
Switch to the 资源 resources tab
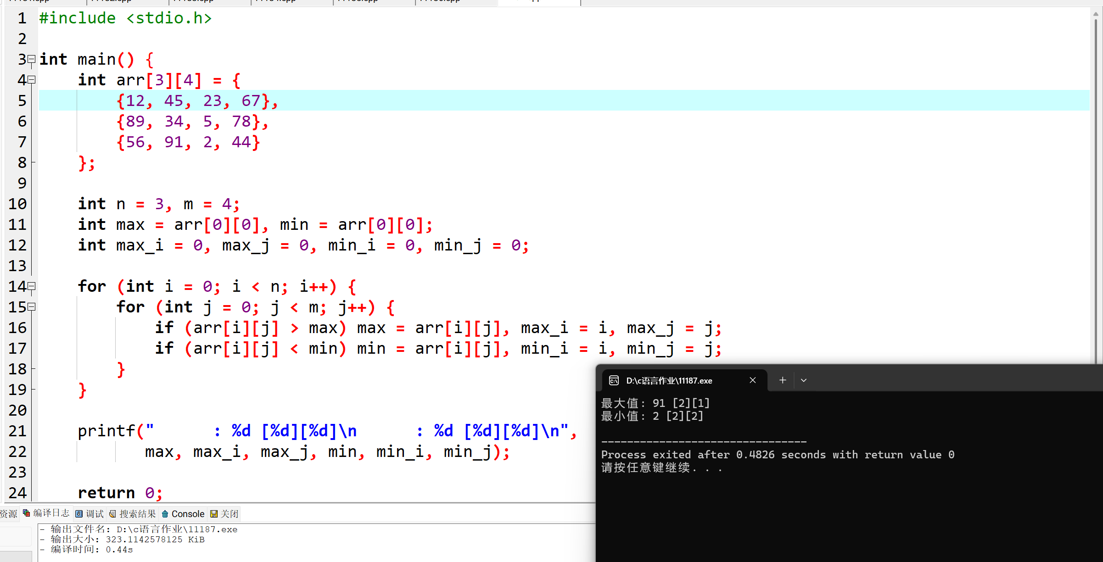8,514
